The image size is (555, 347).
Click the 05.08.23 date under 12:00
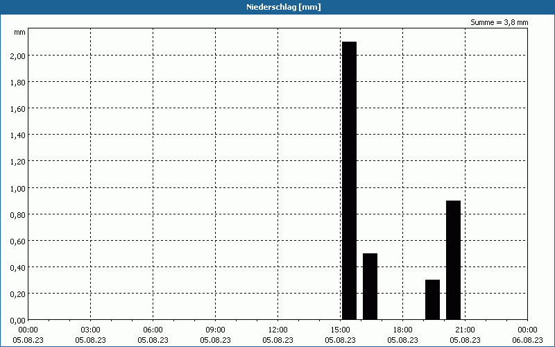point(278,340)
